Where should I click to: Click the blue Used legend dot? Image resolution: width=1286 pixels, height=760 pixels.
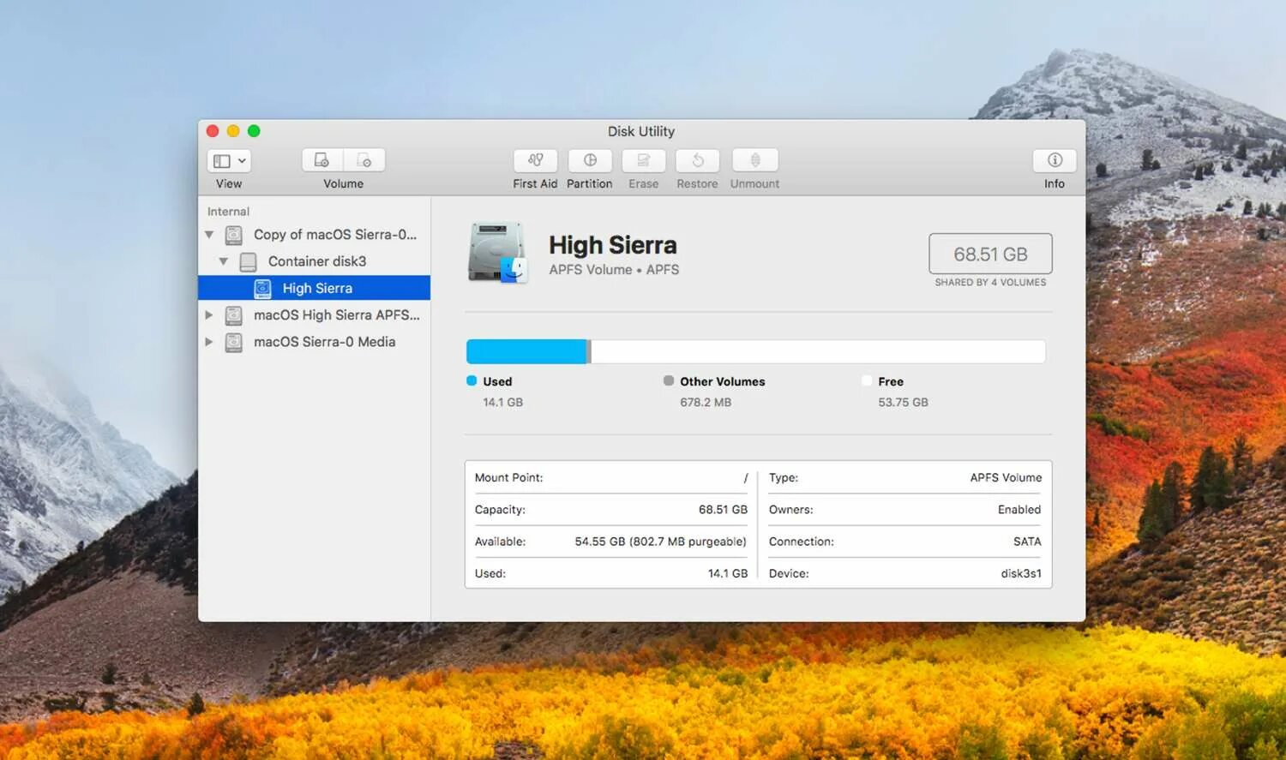point(472,380)
